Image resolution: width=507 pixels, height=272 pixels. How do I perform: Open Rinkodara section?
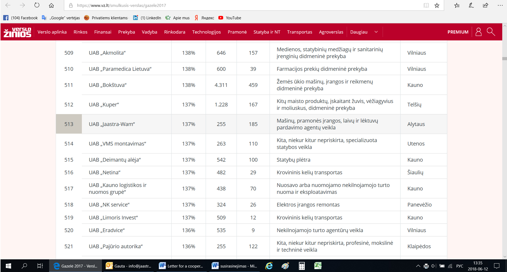pyautogui.click(x=175, y=32)
